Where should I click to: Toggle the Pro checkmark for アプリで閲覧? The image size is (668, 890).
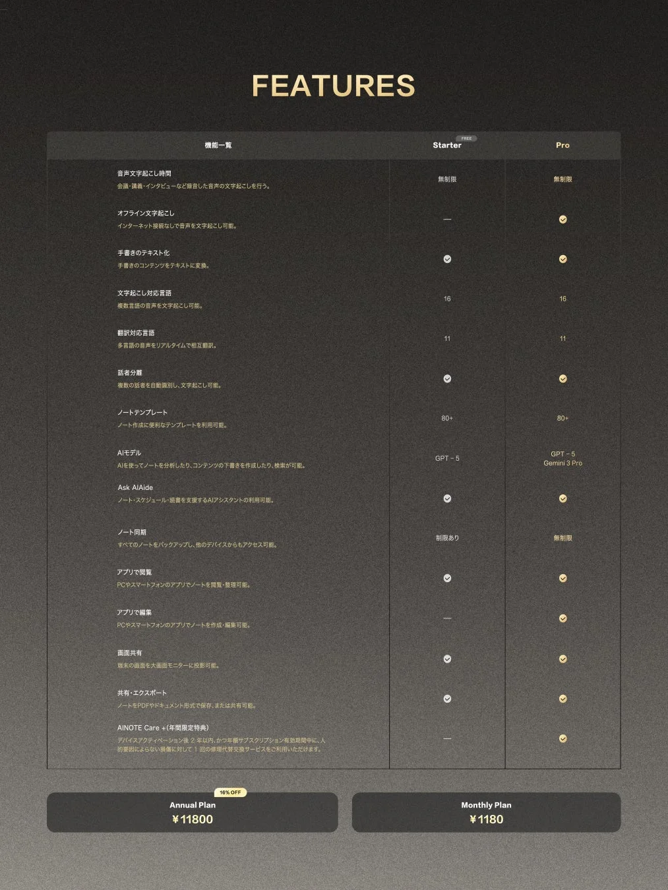(562, 578)
